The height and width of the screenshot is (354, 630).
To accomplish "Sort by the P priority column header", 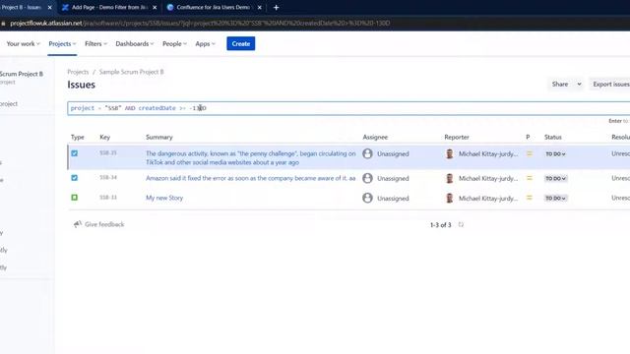I will coord(528,138).
